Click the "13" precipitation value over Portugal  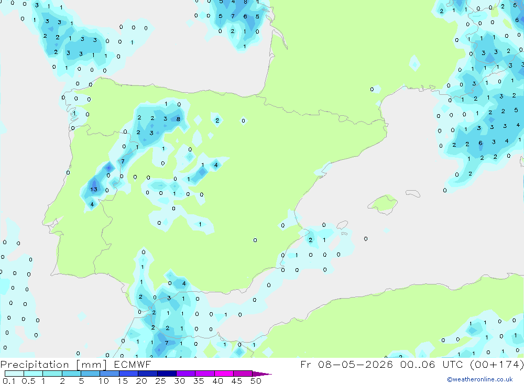94,190
